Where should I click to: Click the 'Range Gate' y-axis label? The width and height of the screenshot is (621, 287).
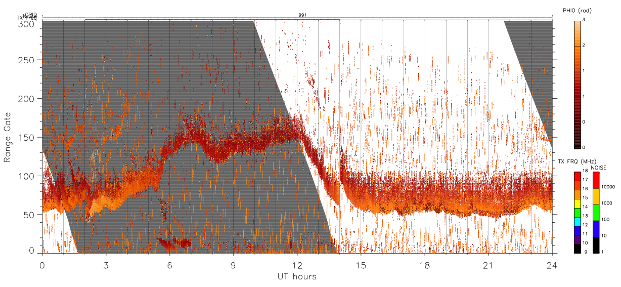coord(8,137)
